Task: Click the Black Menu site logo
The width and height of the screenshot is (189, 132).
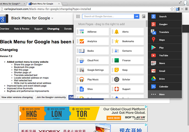Action: click(x=4, y=19)
